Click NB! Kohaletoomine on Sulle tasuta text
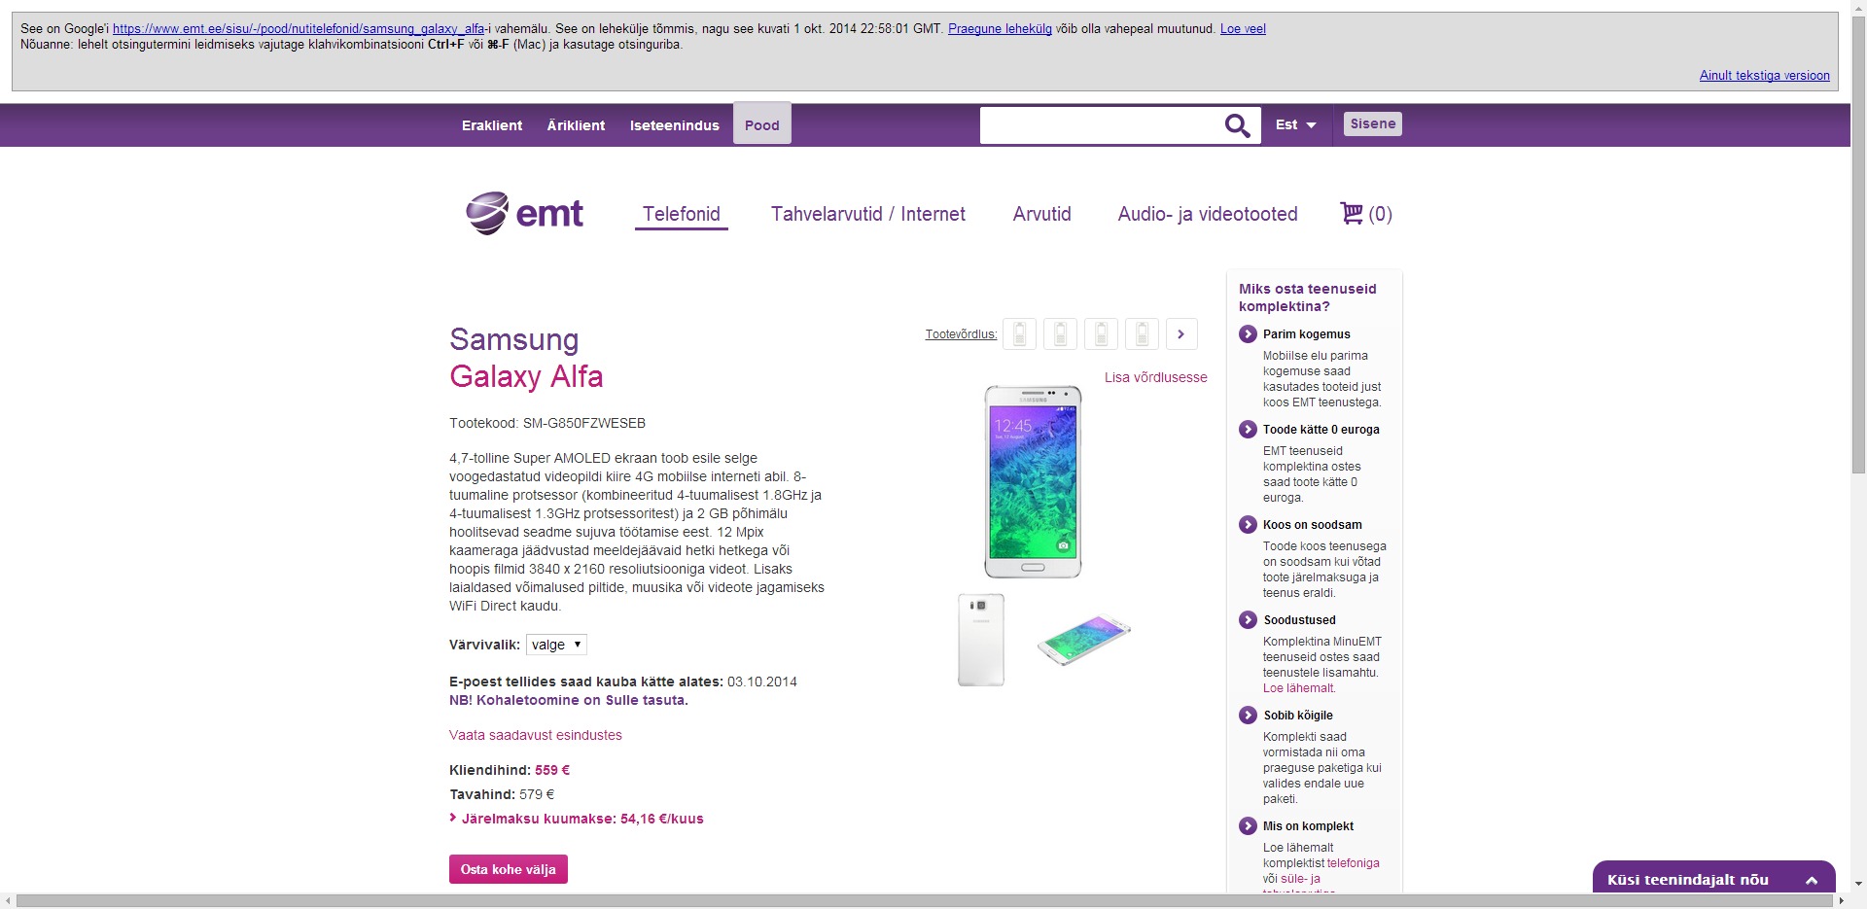1867x909 pixels. (x=569, y=700)
